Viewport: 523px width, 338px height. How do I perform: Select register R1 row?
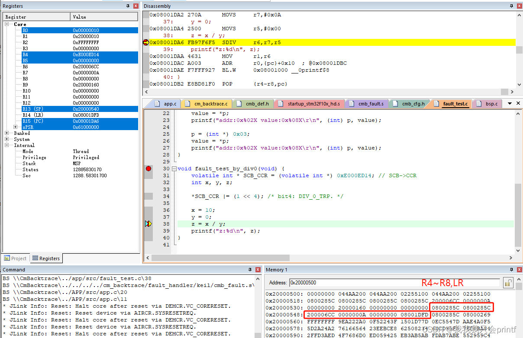(x=80, y=36)
